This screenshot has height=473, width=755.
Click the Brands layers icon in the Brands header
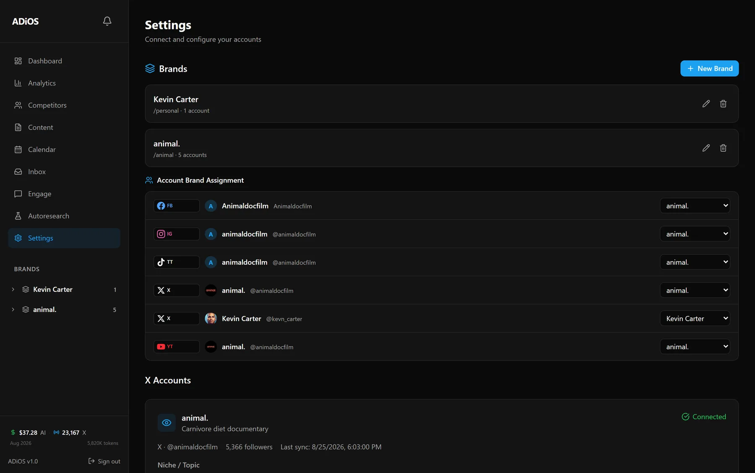click(150, 69)
